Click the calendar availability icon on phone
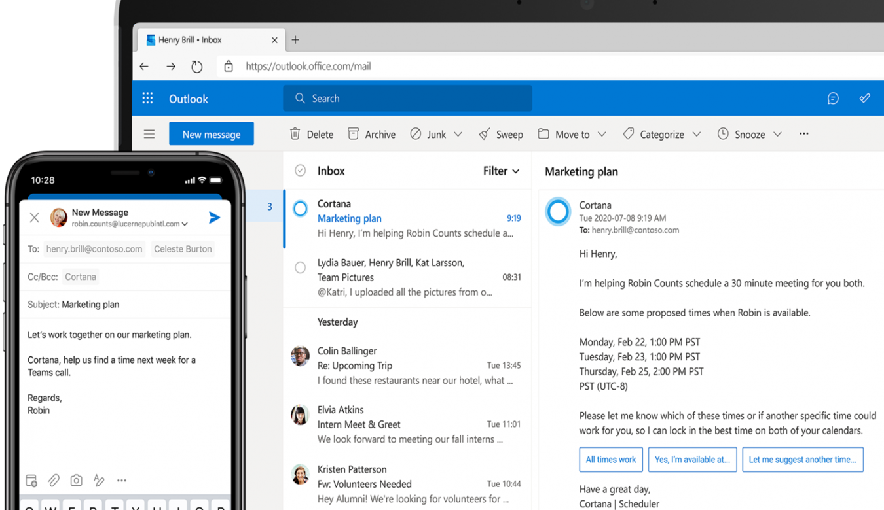884x510 pixels. tap(31, 480)
